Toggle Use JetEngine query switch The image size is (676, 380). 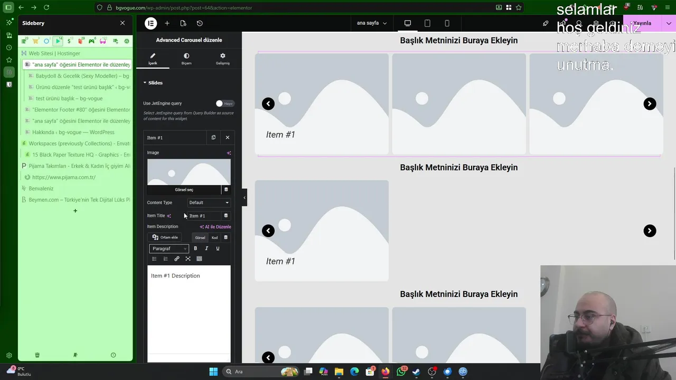click(x=224, y=103)
